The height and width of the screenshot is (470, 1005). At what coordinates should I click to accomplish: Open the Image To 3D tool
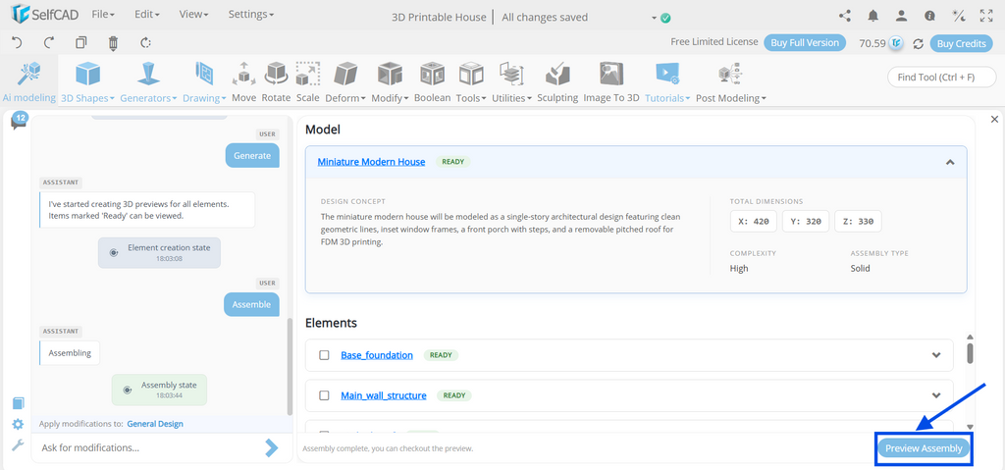[x=611, y=81]
